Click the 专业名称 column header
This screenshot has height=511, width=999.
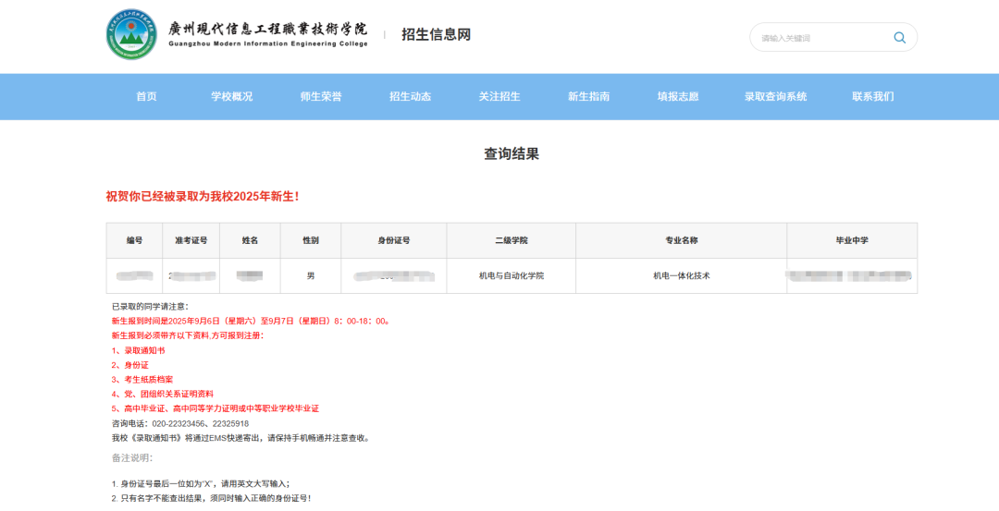click(681, 240)
